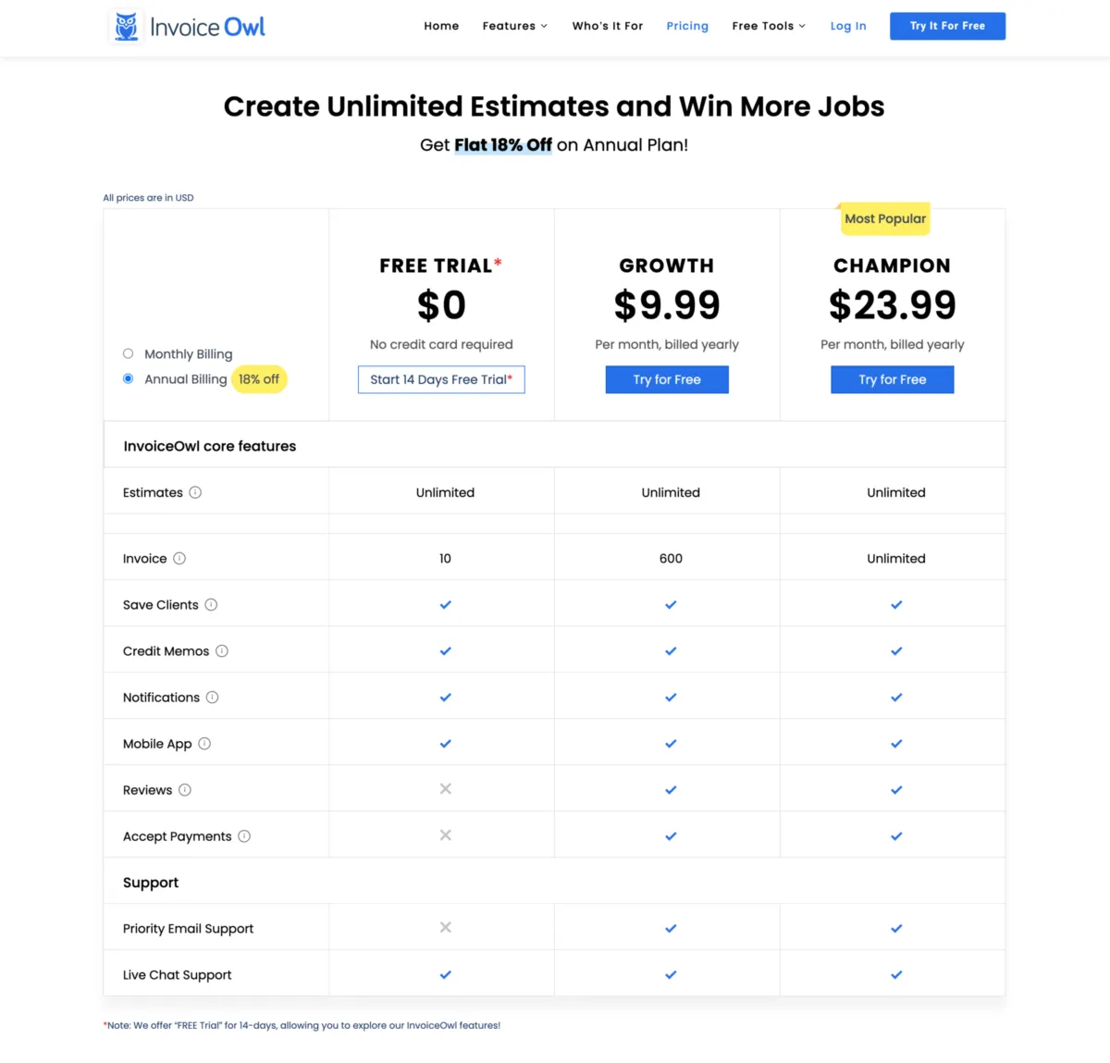1110x1063 pixels.
Task: Open the Free Tools dropdown
Action: tap(769, 26)
